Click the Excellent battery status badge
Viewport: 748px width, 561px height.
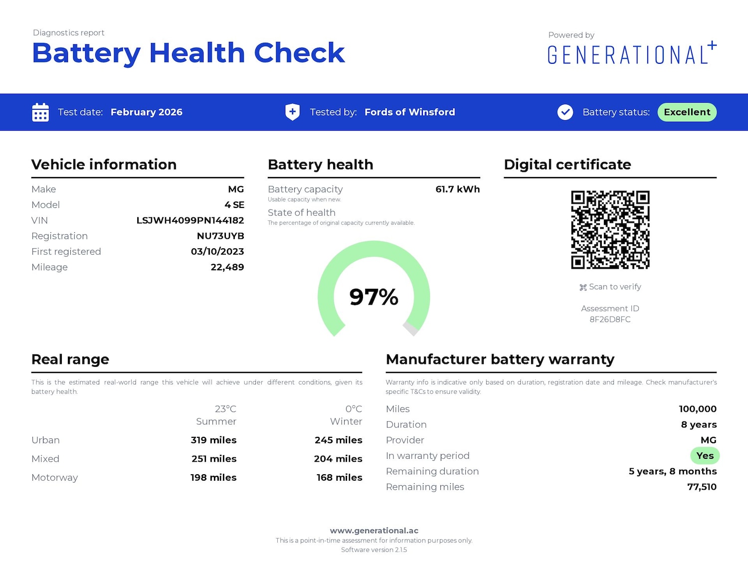(x=687, y=112)
